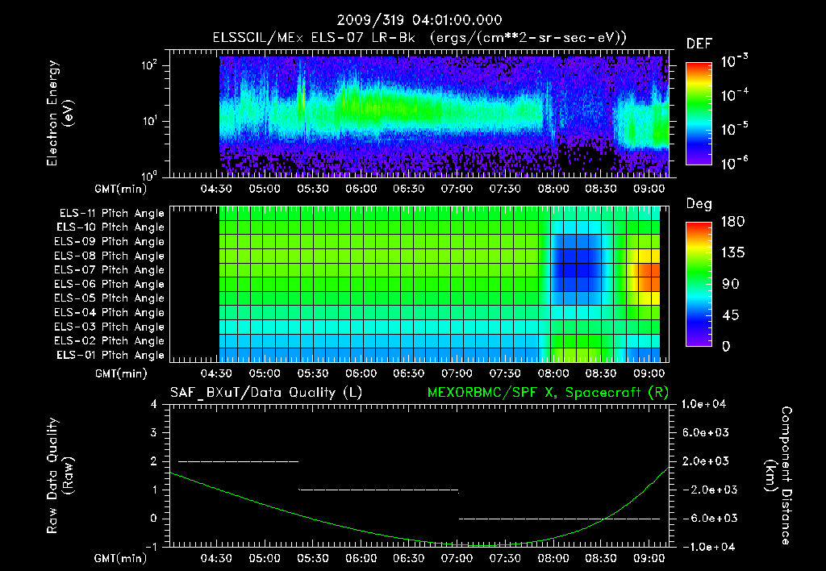Select the Component Distance (km) axis label
826x571 pixels.
pyautogui.click(x=778, y=476)
